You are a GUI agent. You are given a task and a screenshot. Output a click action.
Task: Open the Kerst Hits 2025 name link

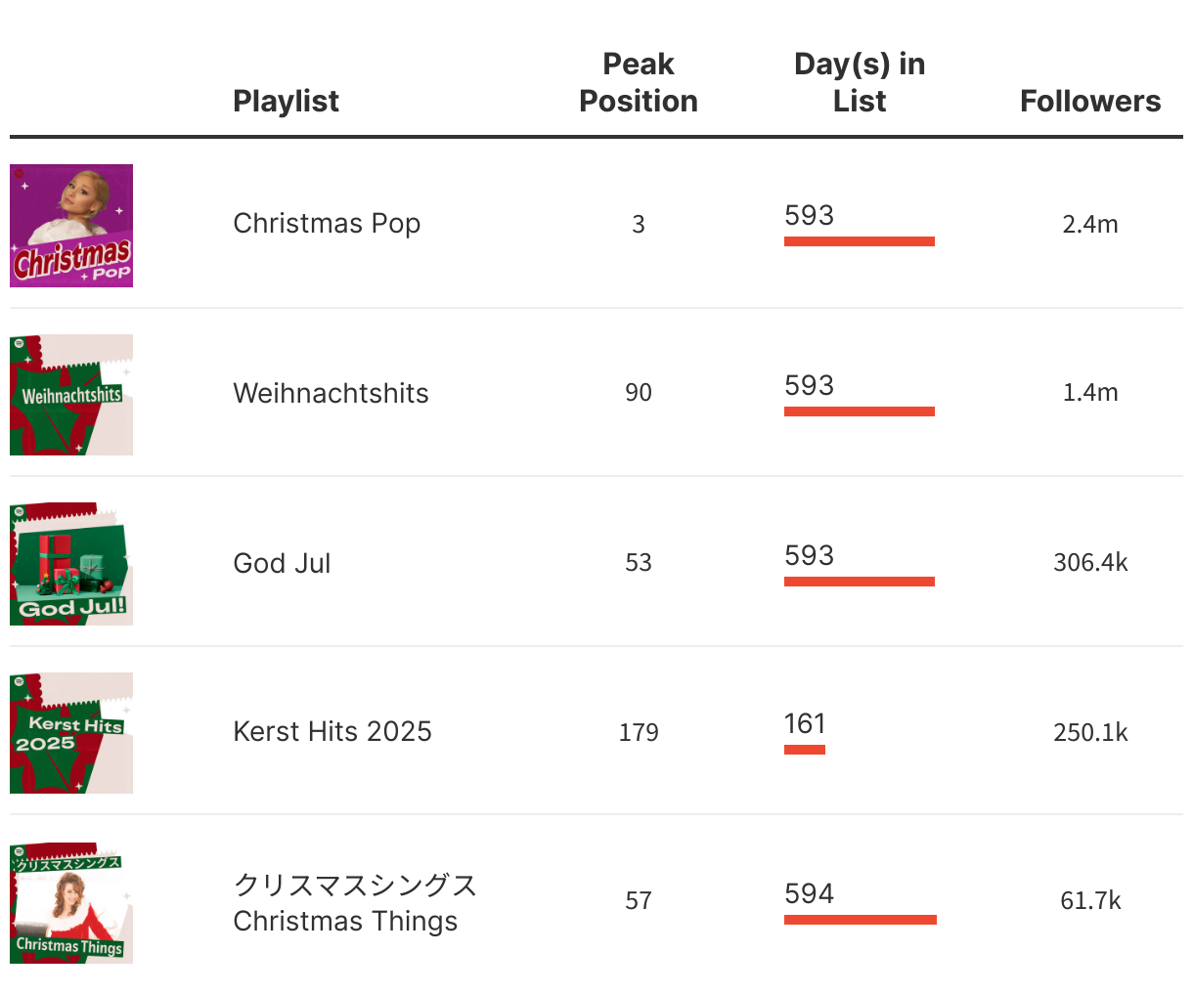pyautogui.click(x=332, y=732)
